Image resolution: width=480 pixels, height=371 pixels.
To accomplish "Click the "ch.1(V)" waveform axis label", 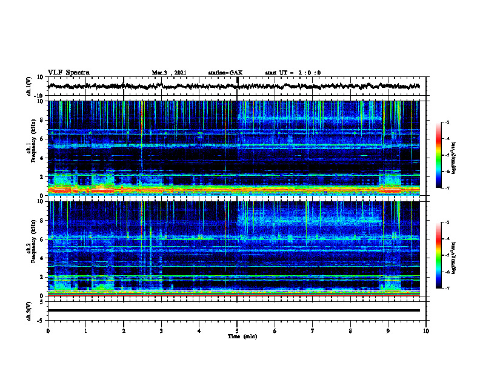I will click(29, 86).
